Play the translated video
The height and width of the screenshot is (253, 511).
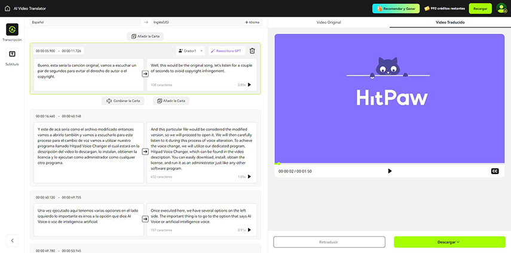click(x=390, y=171)
